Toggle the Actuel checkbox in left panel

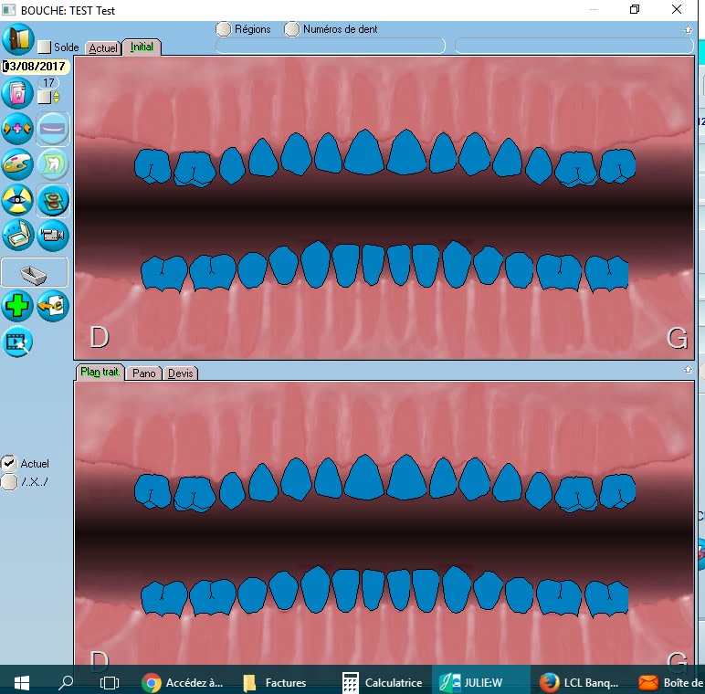coord(9,463)
